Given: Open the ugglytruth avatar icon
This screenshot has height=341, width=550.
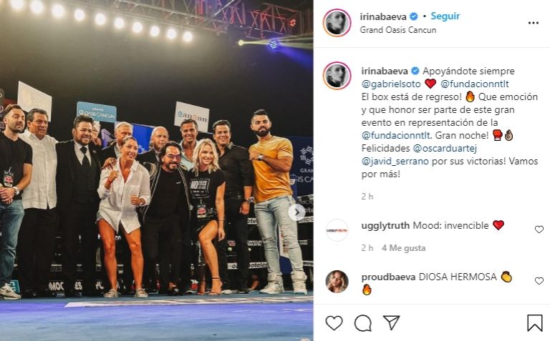Looking at the screenshot, I should click(337, 230).
